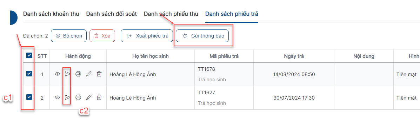Delete receipt TT1678 using trash icon
Image resolution: width=420 pixels, height=129 pixels.
coord(99,74)
